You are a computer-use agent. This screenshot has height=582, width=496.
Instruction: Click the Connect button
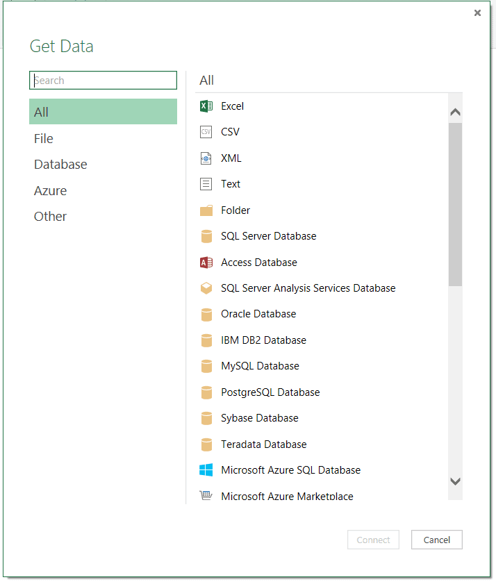pyautogui.click(x=374, y=540)
